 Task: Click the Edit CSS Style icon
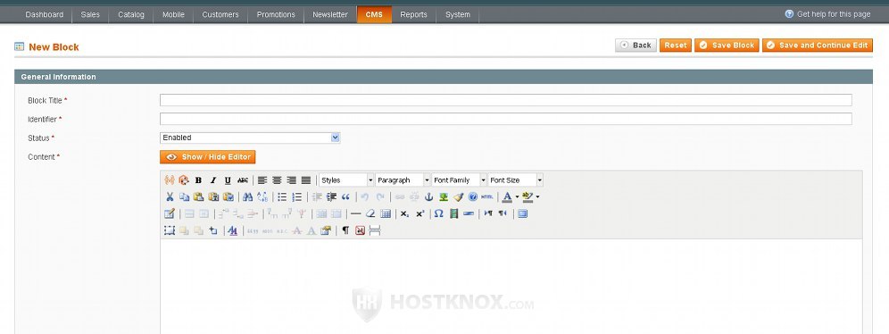(232, 230)
